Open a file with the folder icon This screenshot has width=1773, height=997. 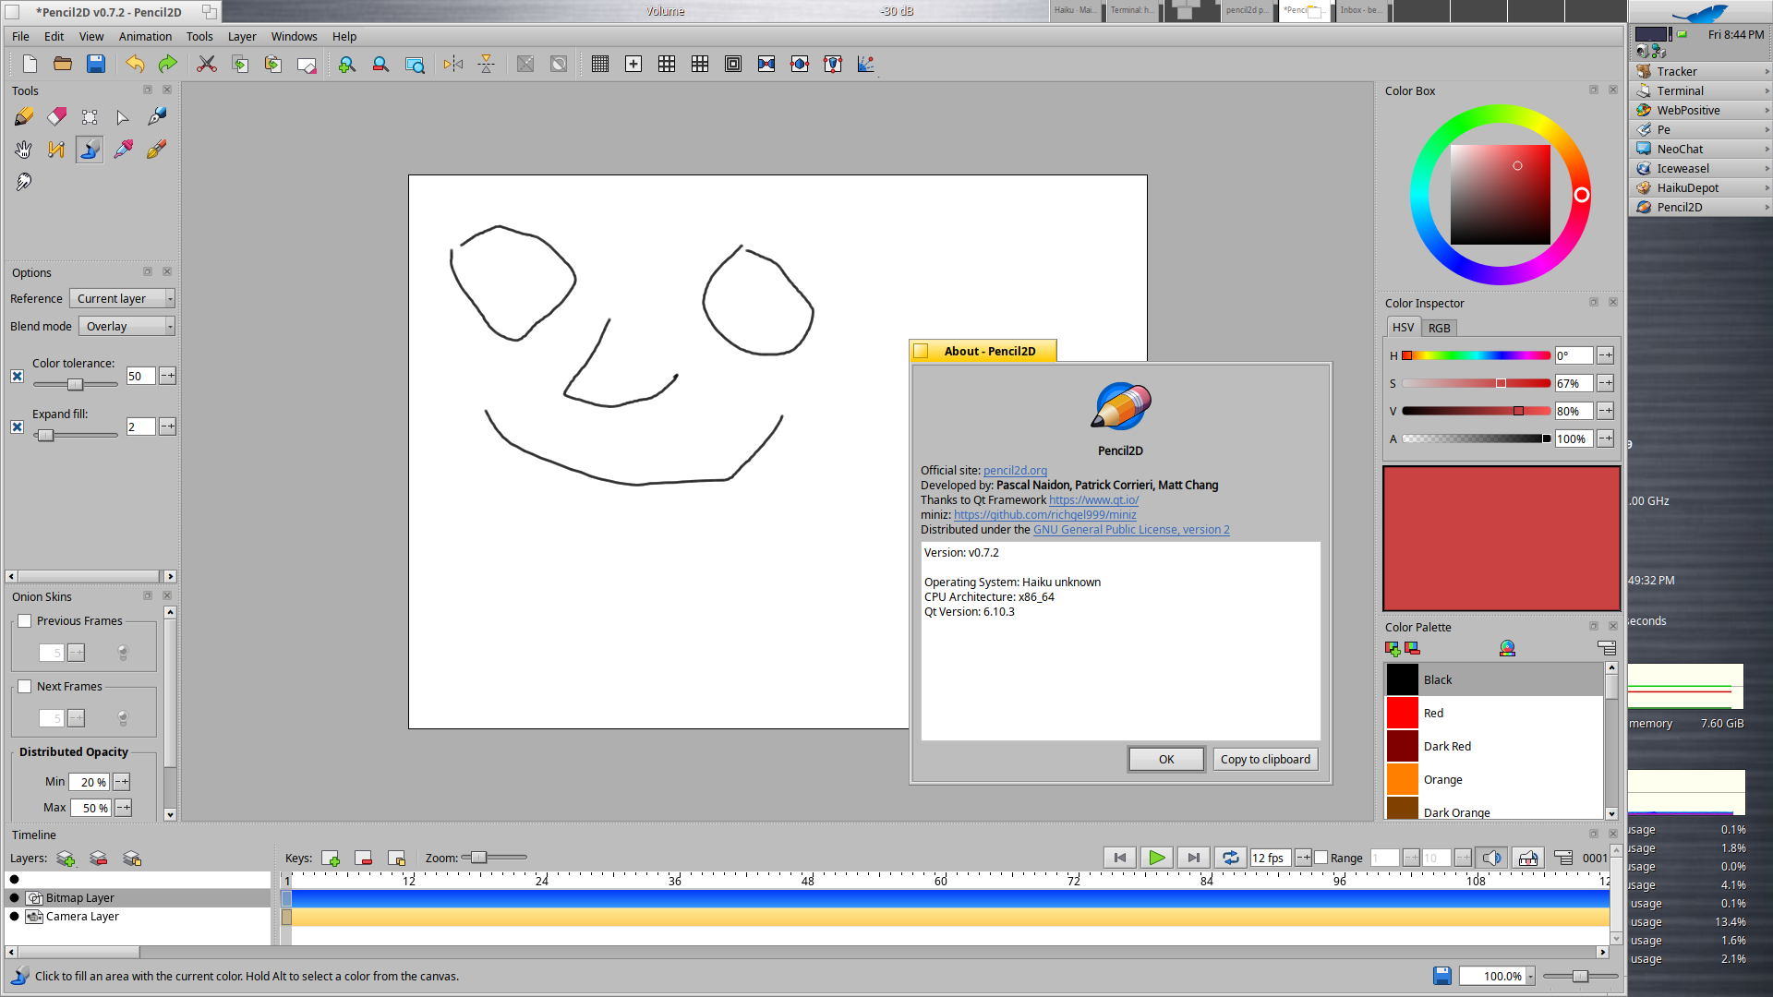[x=63, y=64]
